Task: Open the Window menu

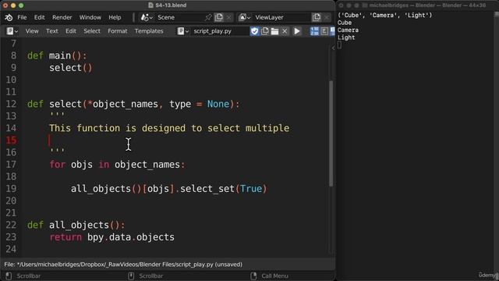Action: 90,17
